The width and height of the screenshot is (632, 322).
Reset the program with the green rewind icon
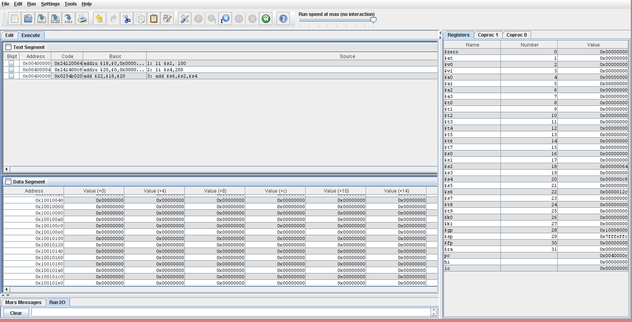pyautogui.click(x=266, y=19)
